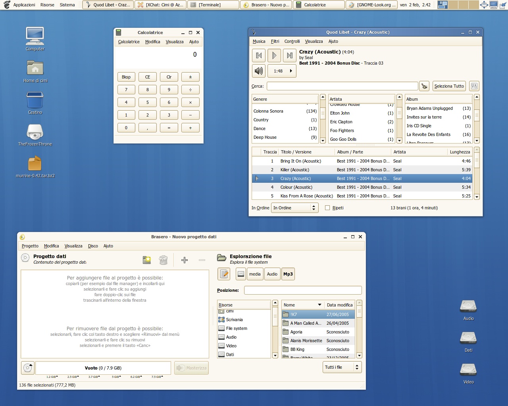Click the plus add-files icon in Brasero
The width and height of the screenshot is (508, 406).
click(x=185, y=260)
